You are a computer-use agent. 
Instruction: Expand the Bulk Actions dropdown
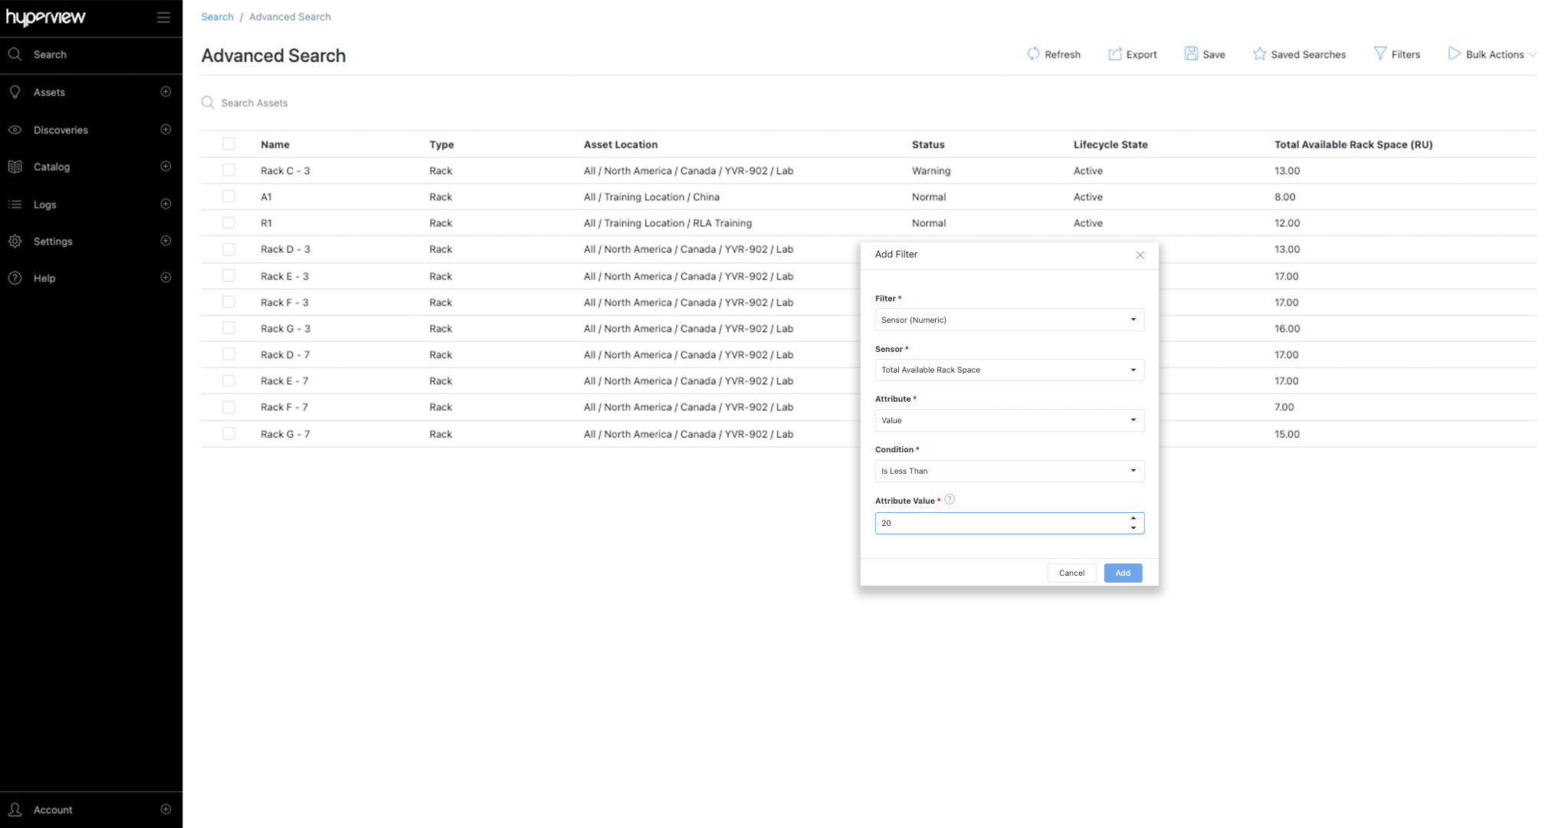click(1493, 54)
